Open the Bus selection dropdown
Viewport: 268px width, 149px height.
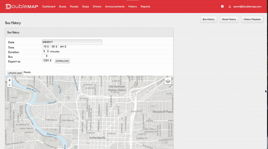coord(45,56)
